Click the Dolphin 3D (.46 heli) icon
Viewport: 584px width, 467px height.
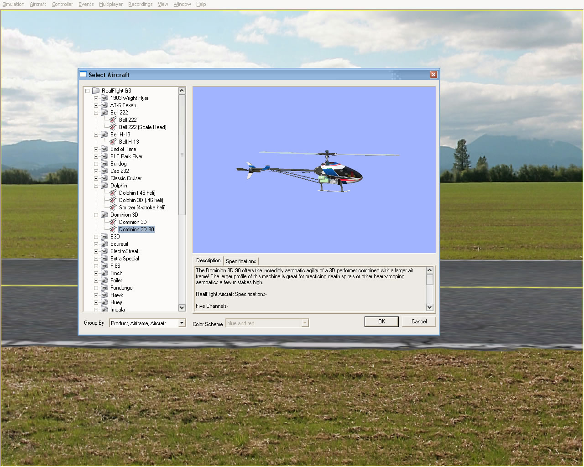(x=113, y=200)
